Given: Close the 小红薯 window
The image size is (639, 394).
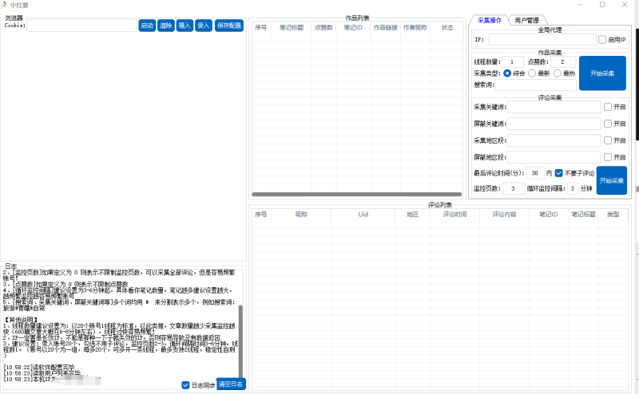Looking at the screenshot, I should click(x=625, y=5).
